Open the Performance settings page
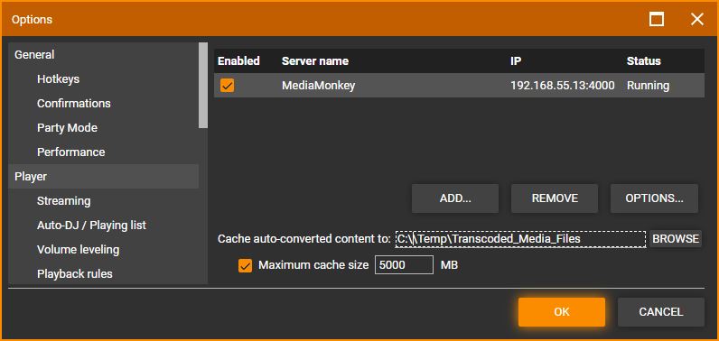This screenshot has width=719, height=341. pyautogui.click(x=71, y=152)
